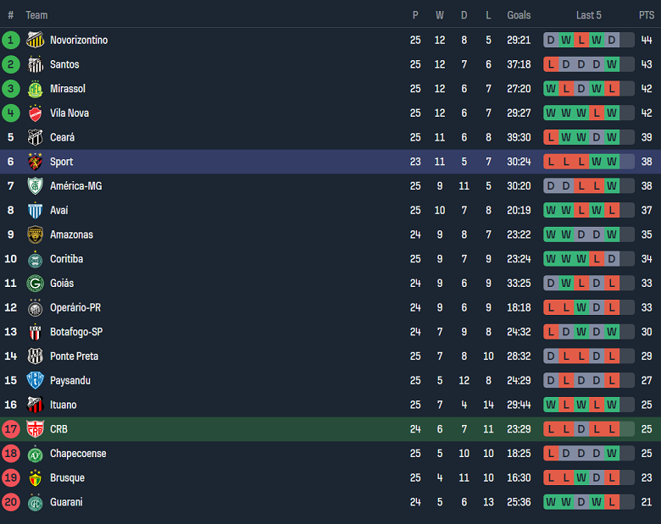The height and width of the screenshot is (524, 661).
Task: Open the Paysandu blue crest icon
Action: point(35,381)
